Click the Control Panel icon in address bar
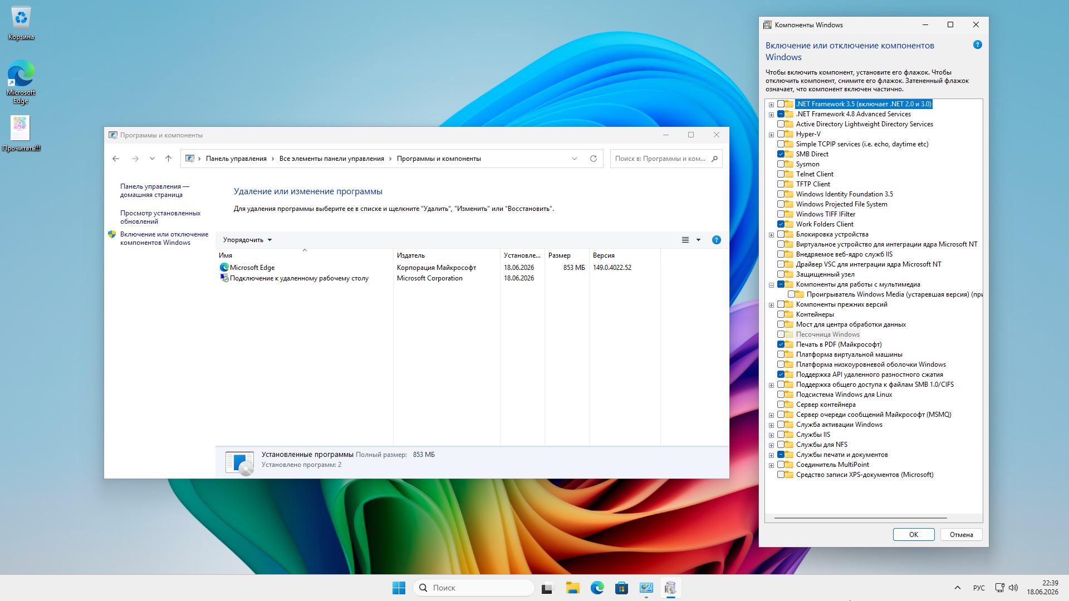Viewport: 1069px width, 601px height. click(x=190, y=159)
